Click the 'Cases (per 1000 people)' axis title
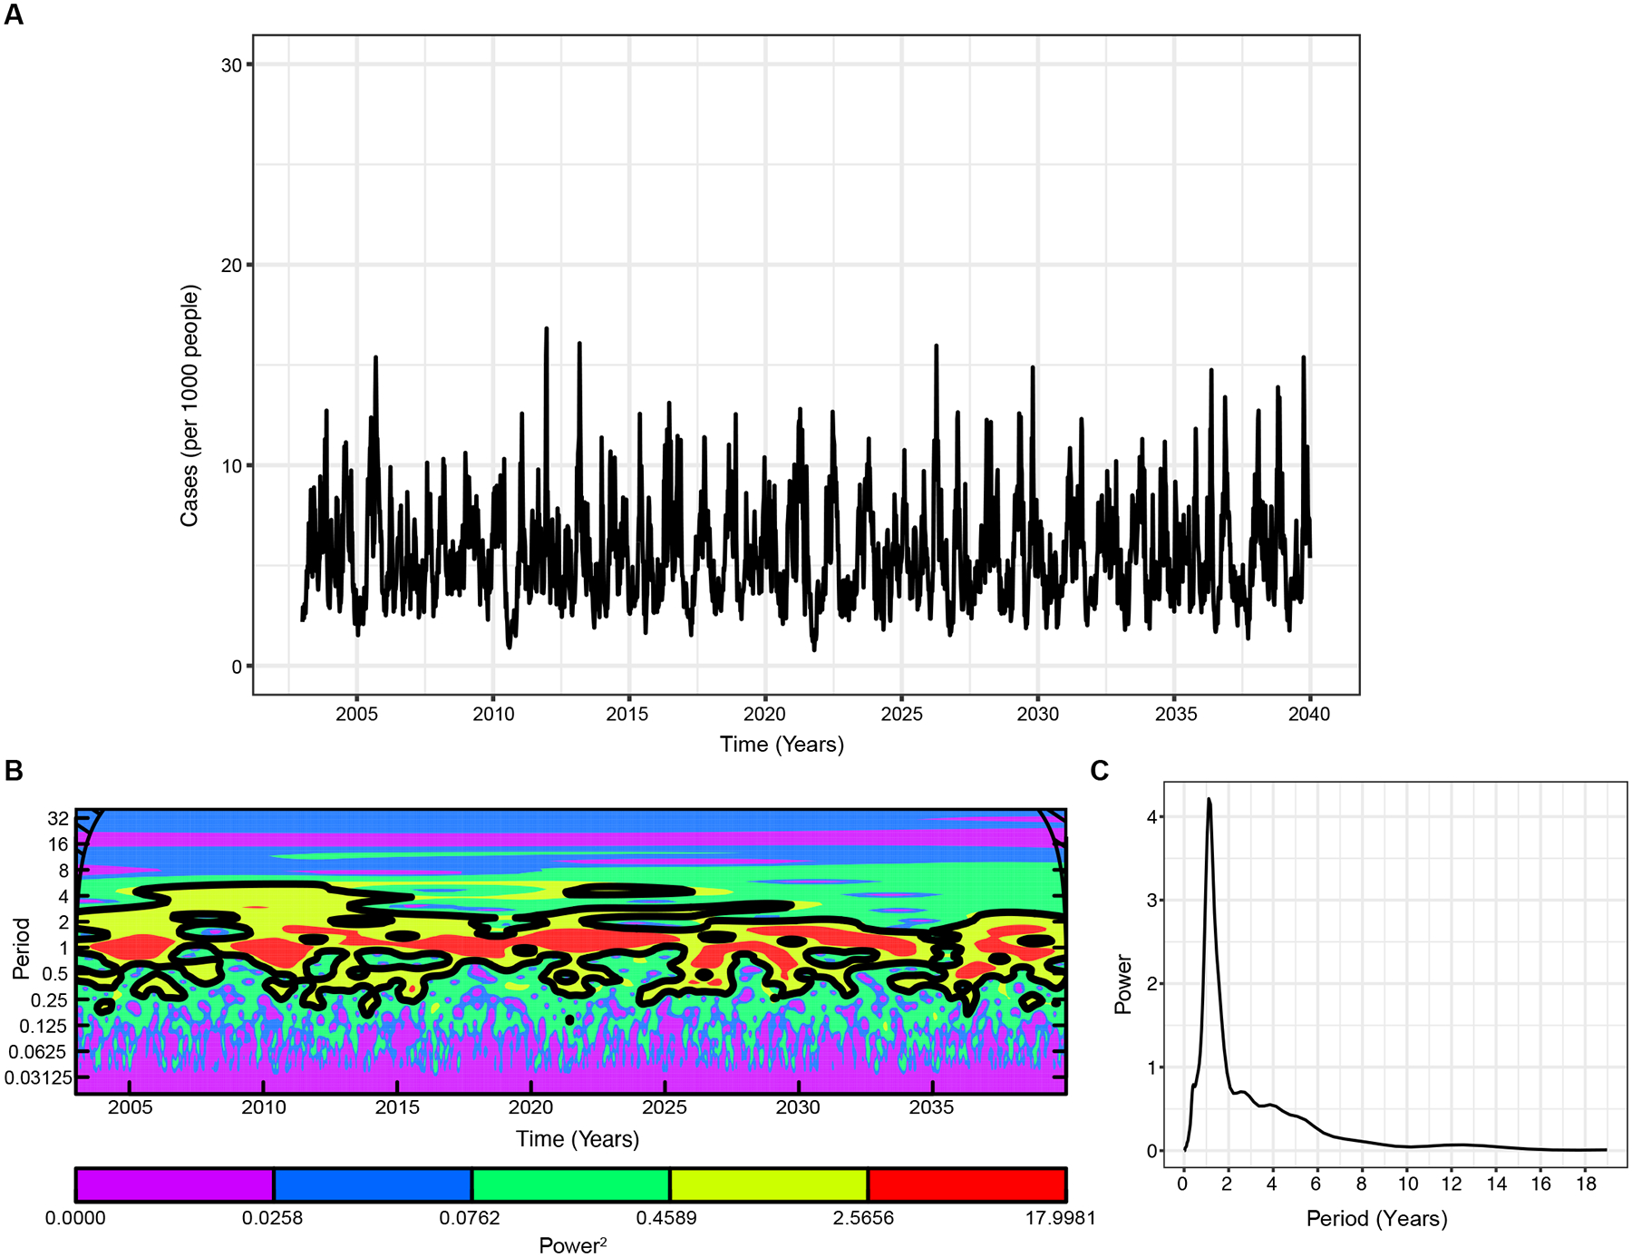Image resolution: width=1632 pixels, height=1257 pixels. tap(189, 405)
